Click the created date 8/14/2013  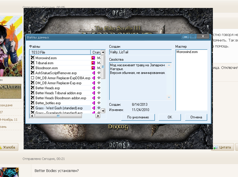140,105
